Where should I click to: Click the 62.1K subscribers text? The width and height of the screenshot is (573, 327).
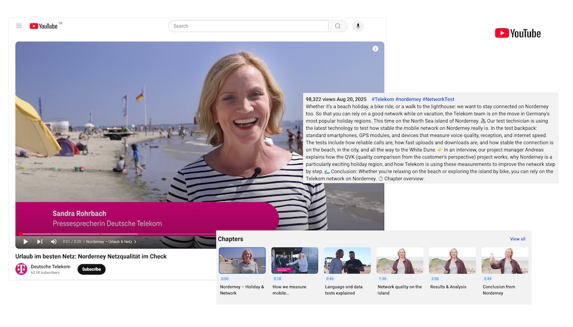[x=45, y=272]
